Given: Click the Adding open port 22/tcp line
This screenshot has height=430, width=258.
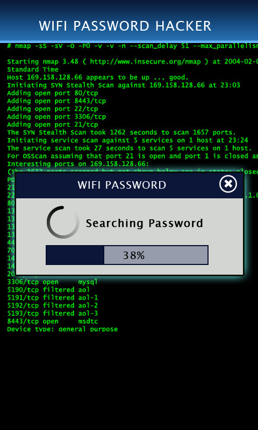Looking at the screenshot, I should (52, 109).
